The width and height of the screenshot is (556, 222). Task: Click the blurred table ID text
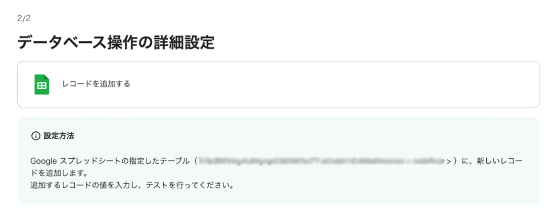click(x=321, y=161)
